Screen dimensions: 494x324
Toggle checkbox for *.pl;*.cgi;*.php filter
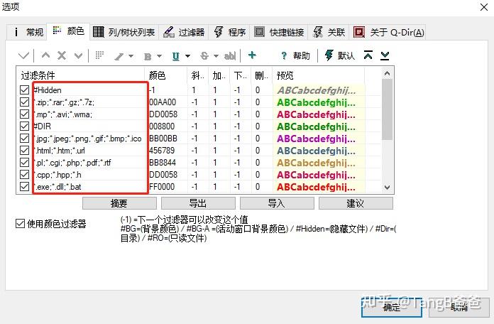pos(24,162)
